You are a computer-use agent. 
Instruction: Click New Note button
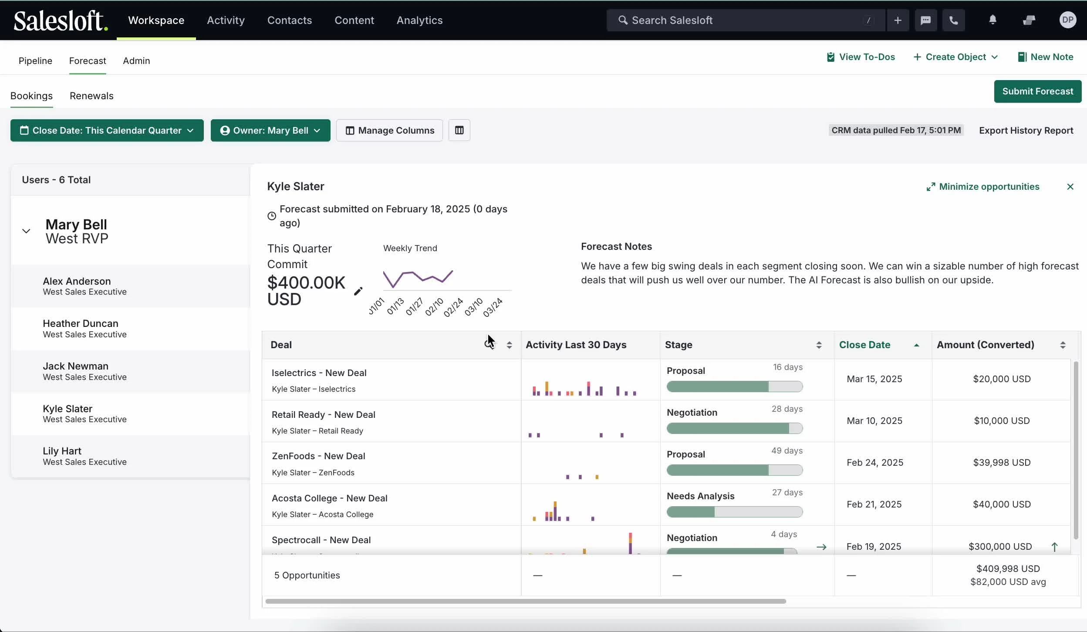1045,57
